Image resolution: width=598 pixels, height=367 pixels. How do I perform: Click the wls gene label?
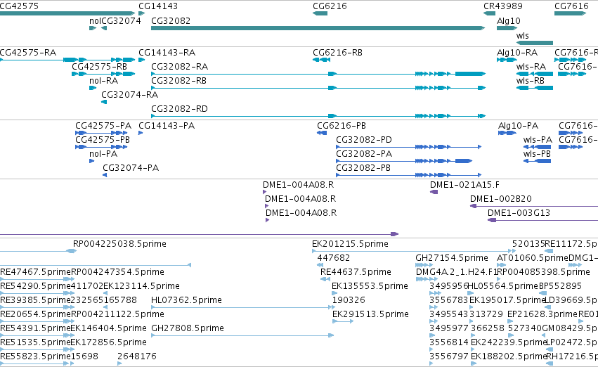coord(523,35)
